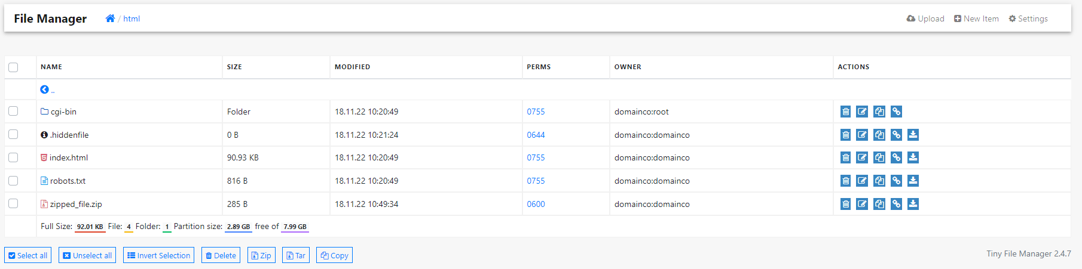Change permissions 0755 for index.html
Screen dimensions: 1082x269
coord(536,157)
